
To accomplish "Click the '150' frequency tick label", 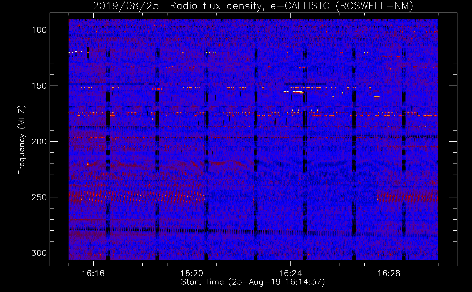I will [x=39, y=86].
